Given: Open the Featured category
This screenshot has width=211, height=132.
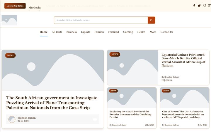Looking at the screenshot, I should coord(113,32).
